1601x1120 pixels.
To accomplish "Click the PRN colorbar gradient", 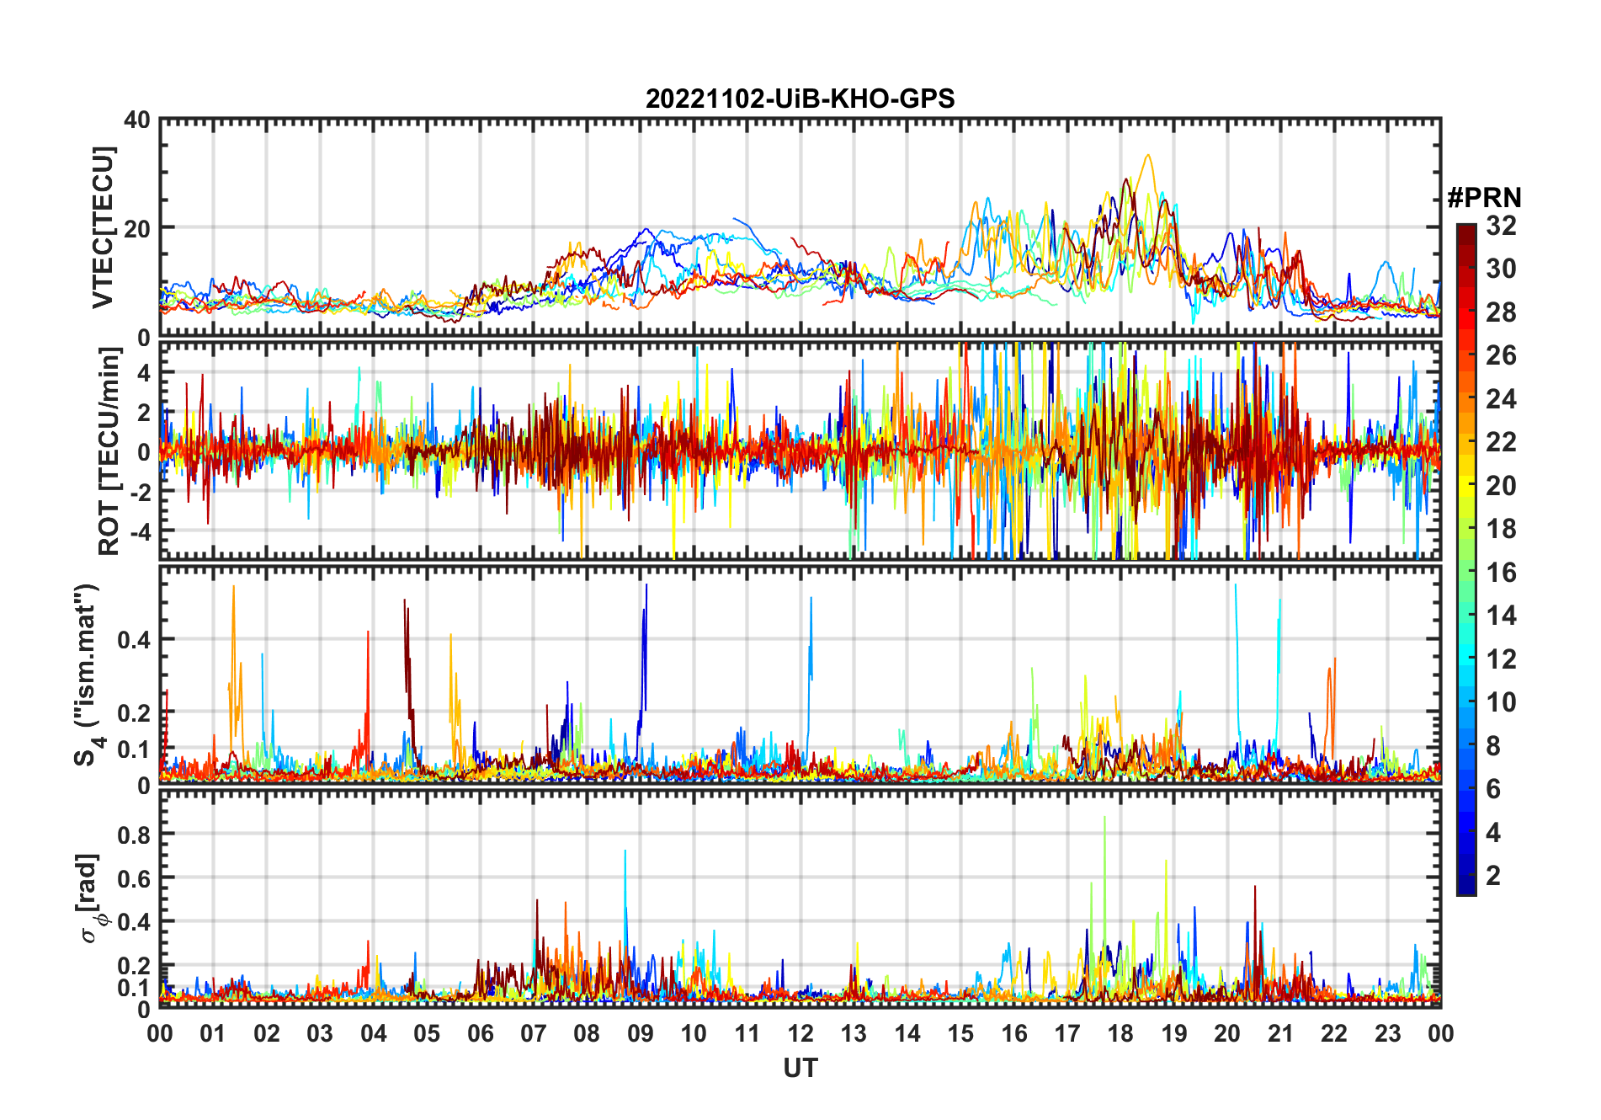I will click(1466, 559).
